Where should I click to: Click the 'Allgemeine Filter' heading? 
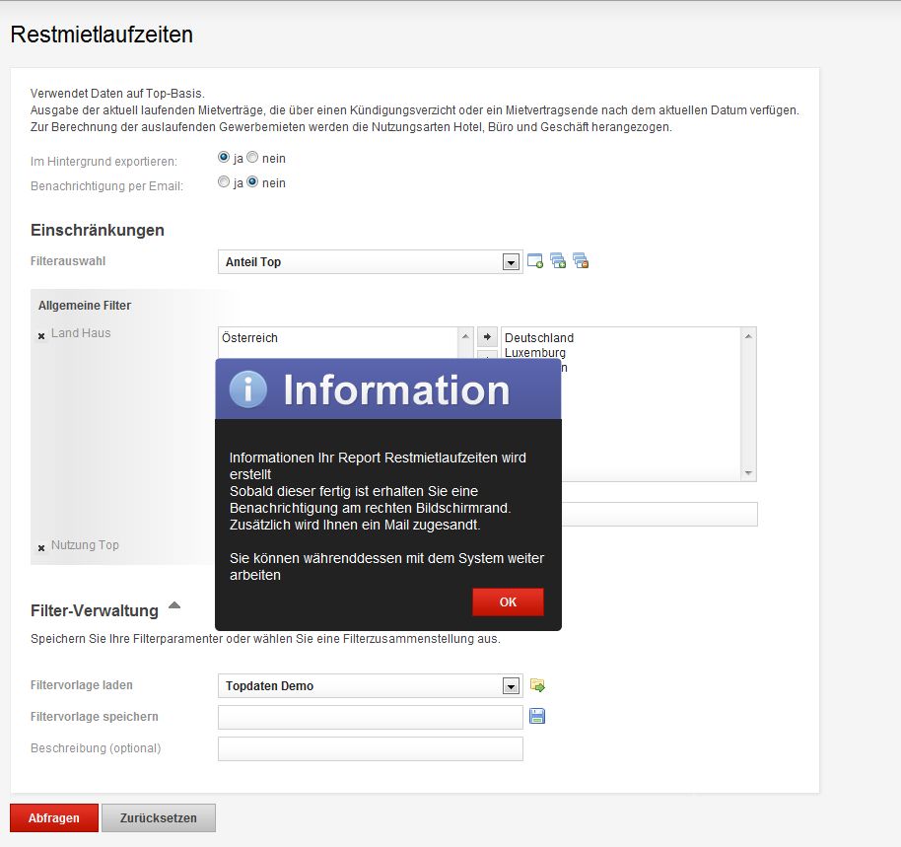click(85, 305)
